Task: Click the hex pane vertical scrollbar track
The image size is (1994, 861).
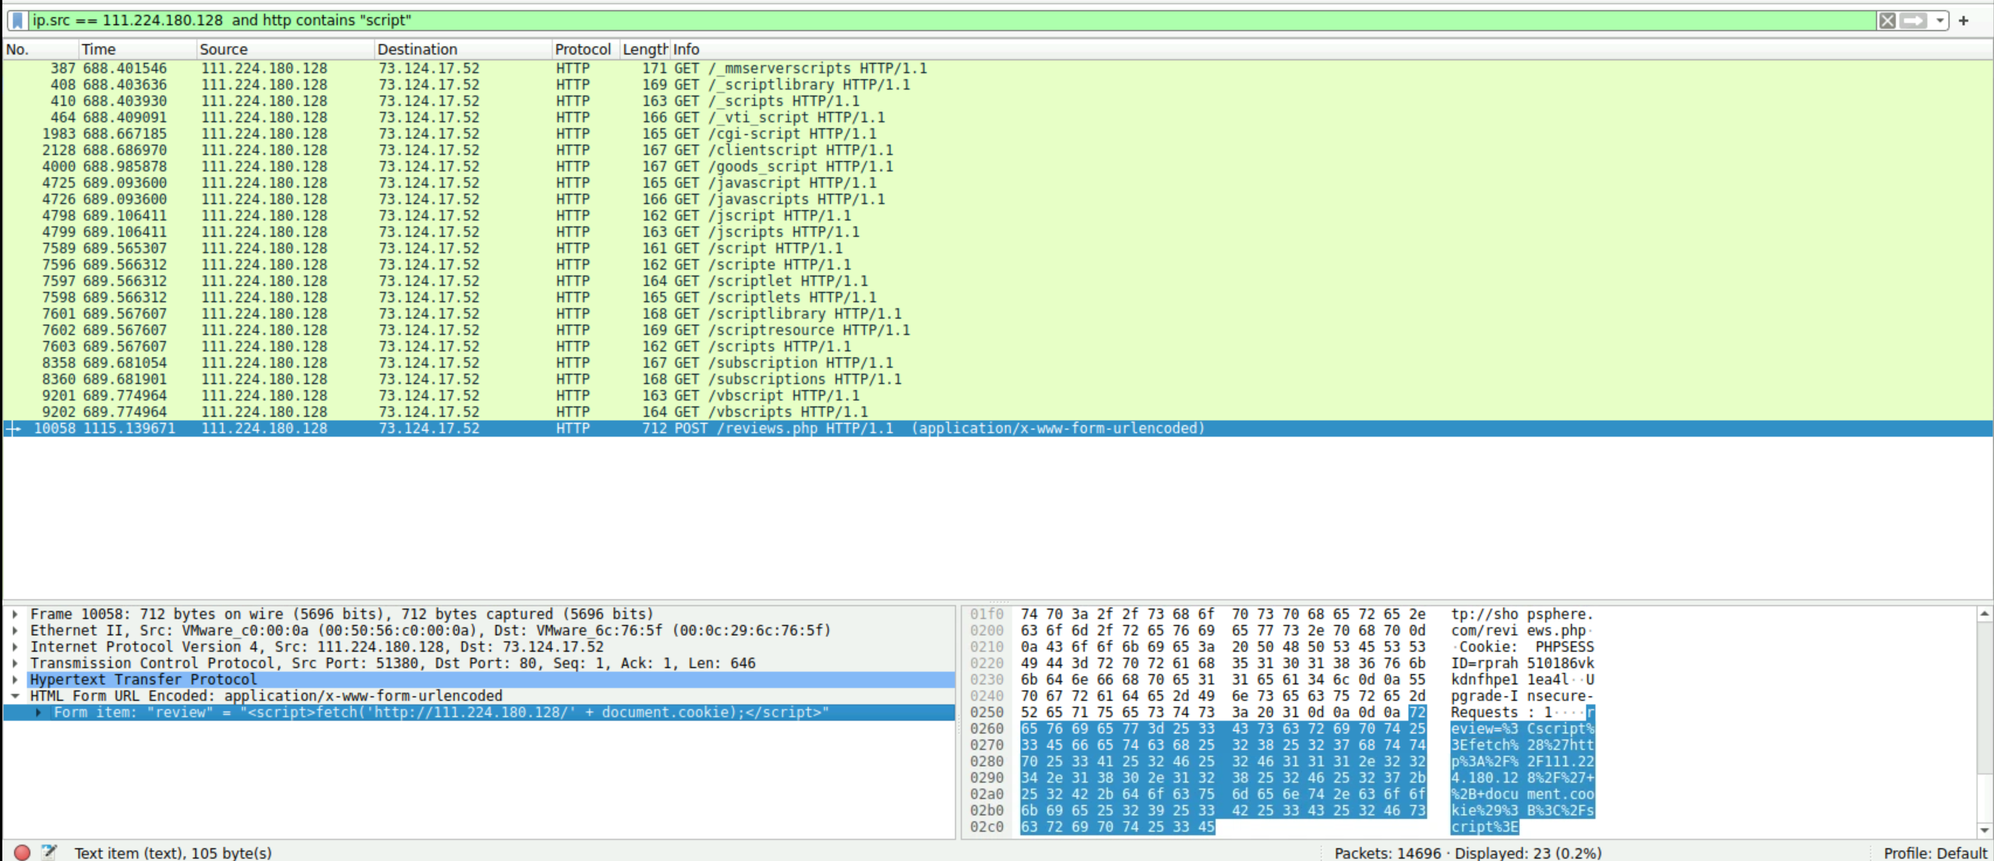Action: pos(1985,722)
